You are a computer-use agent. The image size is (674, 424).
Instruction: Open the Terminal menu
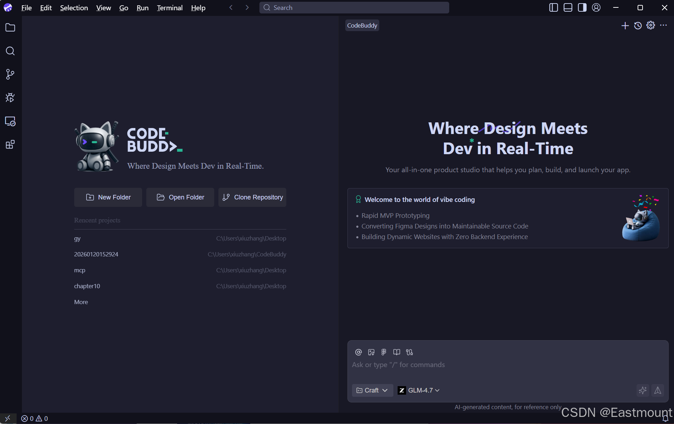coord(170,8)
